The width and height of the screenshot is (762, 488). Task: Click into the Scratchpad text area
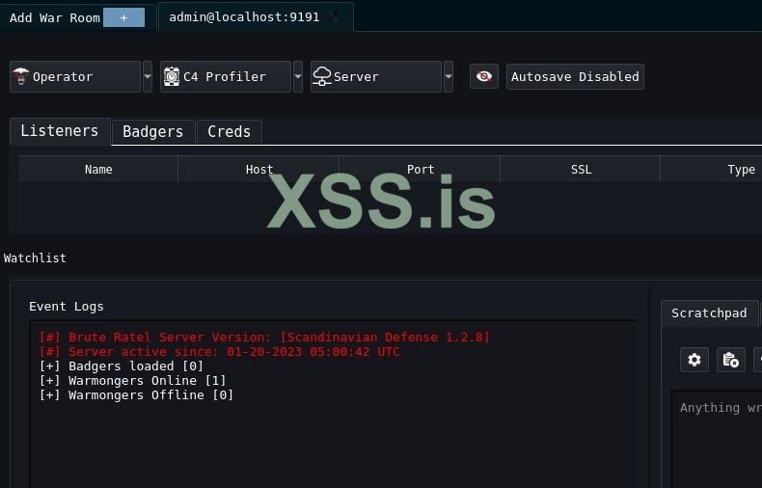(x=718, y=439)
